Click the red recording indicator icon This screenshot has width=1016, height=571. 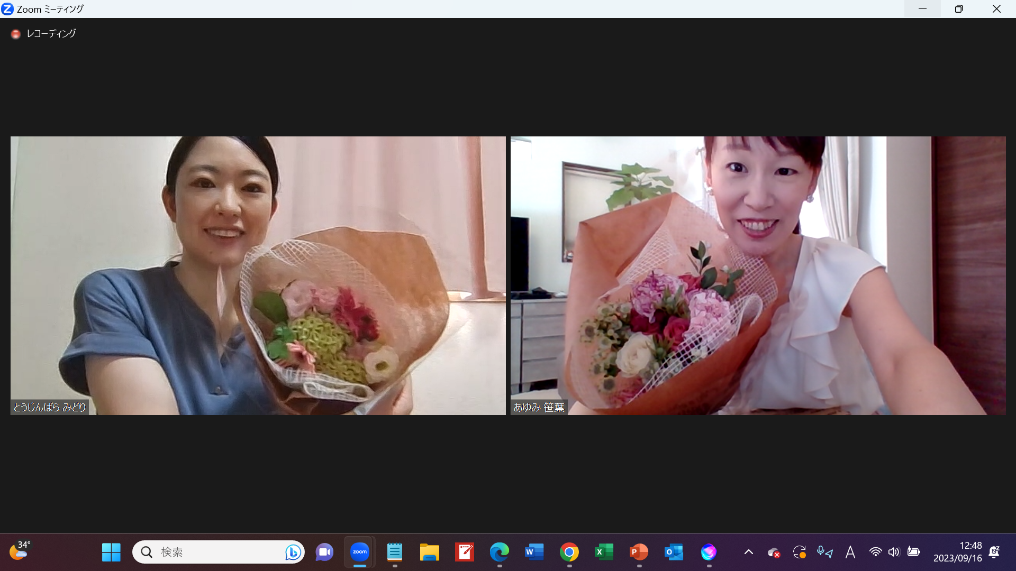coord(16,34)
